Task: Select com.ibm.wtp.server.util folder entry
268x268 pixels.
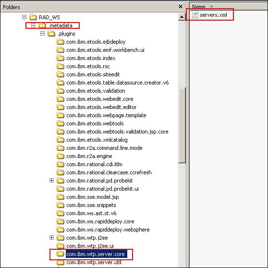Action: pyautogui.click(x=94, y=262)
